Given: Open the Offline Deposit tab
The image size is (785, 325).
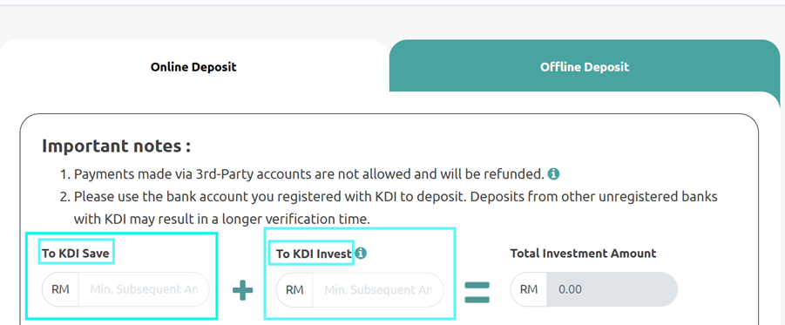Looking at the screenshot, I should pos(585,66).
